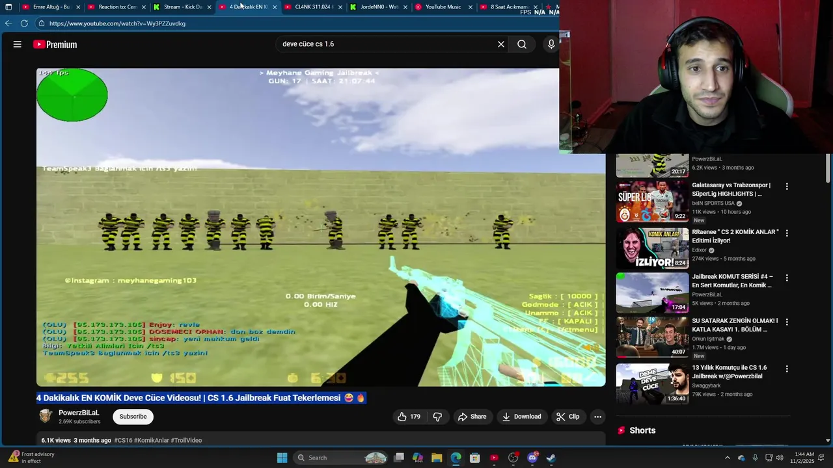Open 13 Yıllık Komutçu Deme Deve Cüce thumbnail
Viewport: 833px width, 468px height.
pos(652,383)
